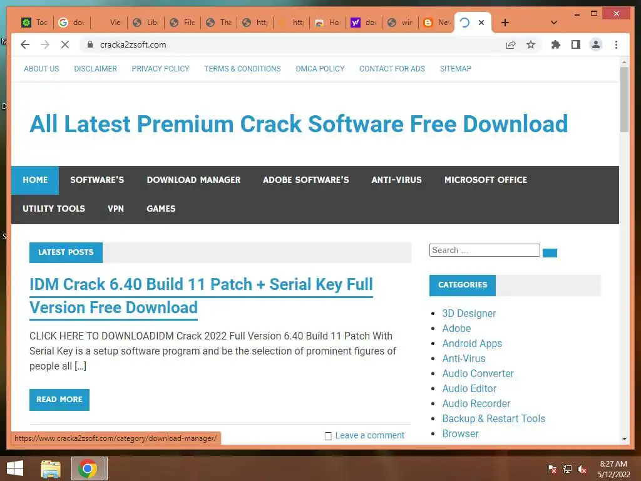641x481 pixels.
Task: Switch to the 'Hor' tab
Action: click(328, 23)
